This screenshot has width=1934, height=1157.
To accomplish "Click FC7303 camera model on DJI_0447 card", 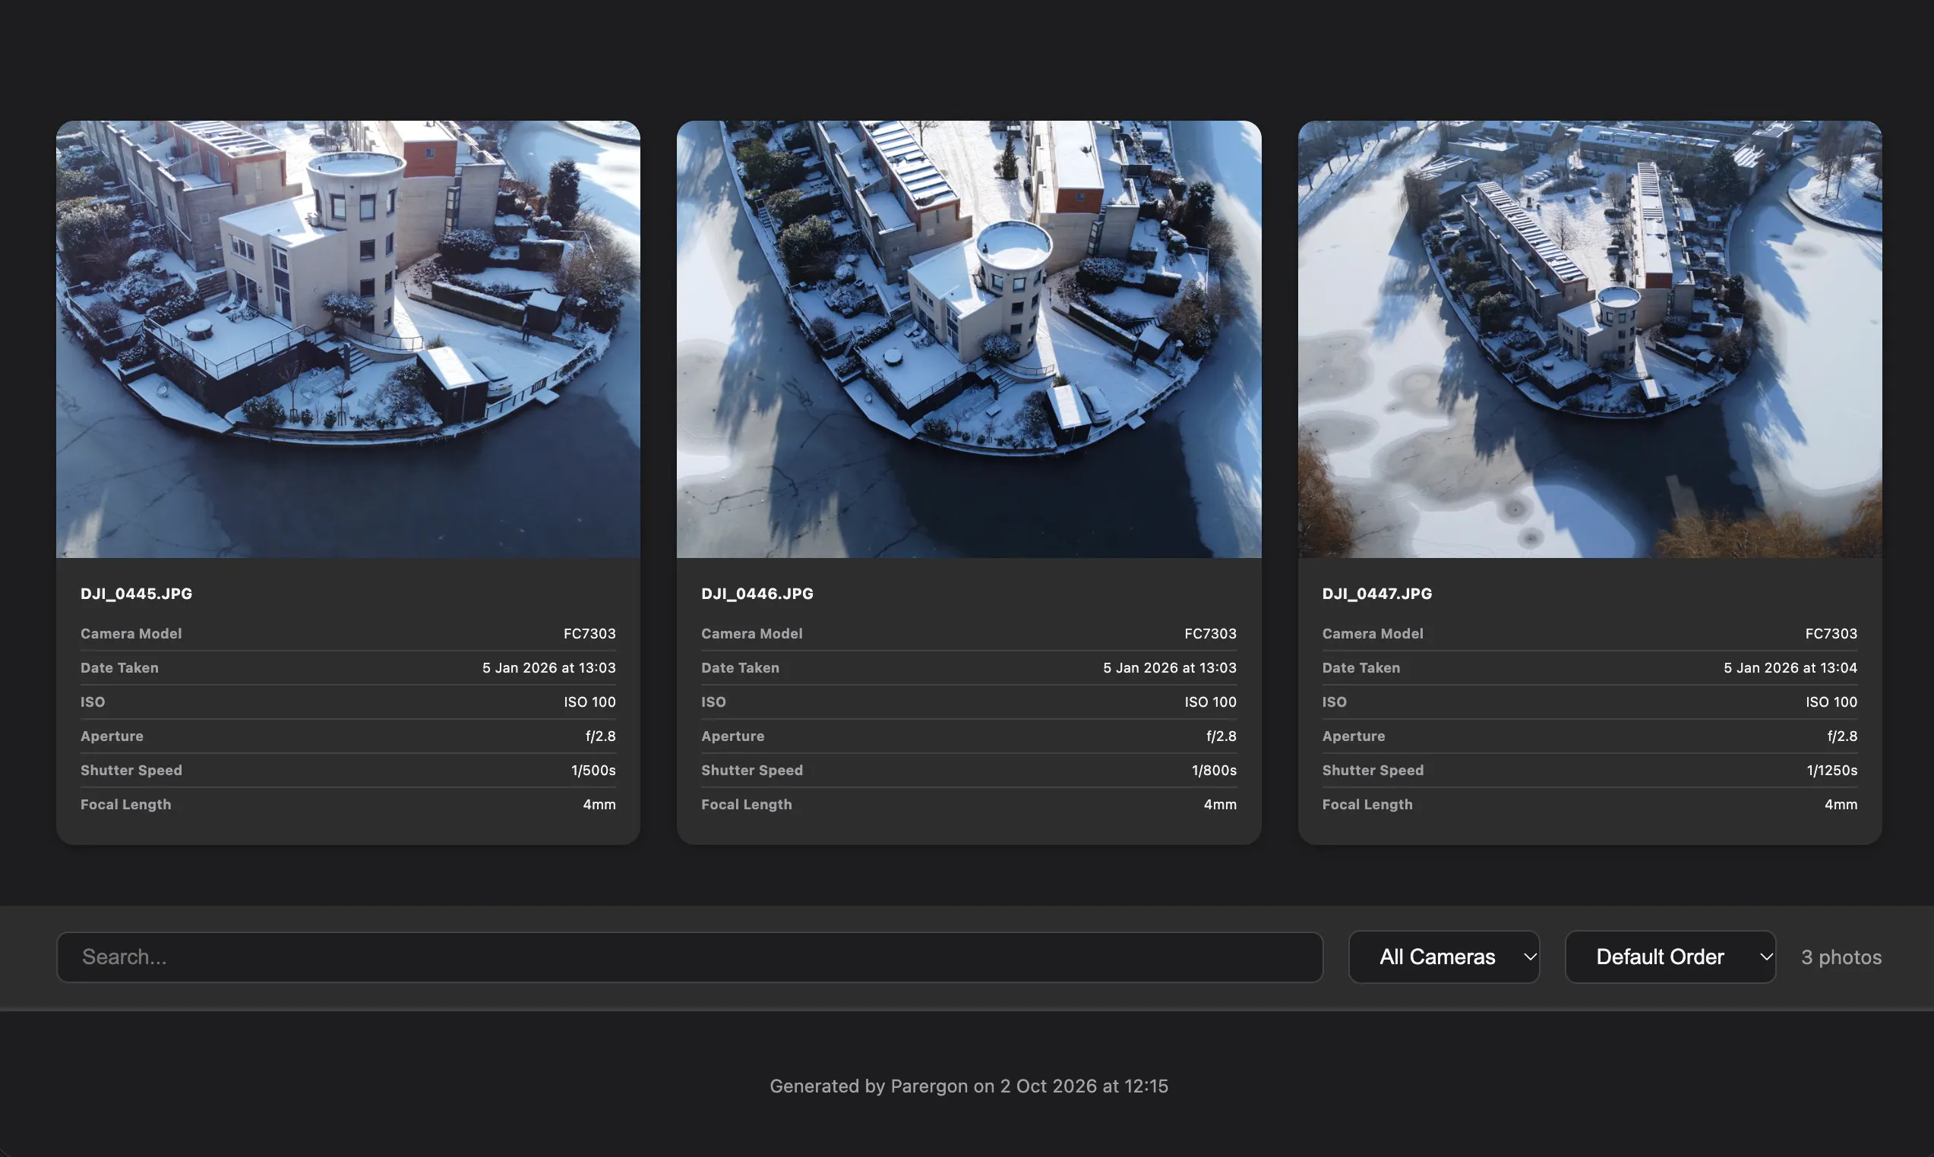I will (1831, 633).
